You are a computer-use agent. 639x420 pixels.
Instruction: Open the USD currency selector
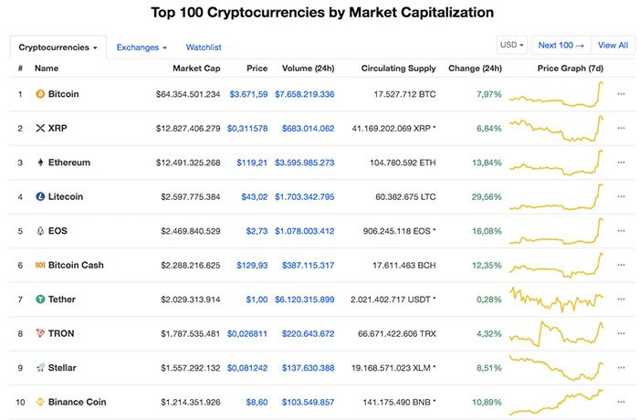[x=510, y=45]
